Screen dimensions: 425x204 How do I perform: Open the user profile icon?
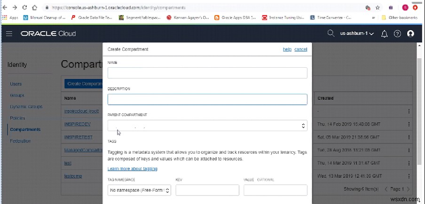click(x=410, y=33)
